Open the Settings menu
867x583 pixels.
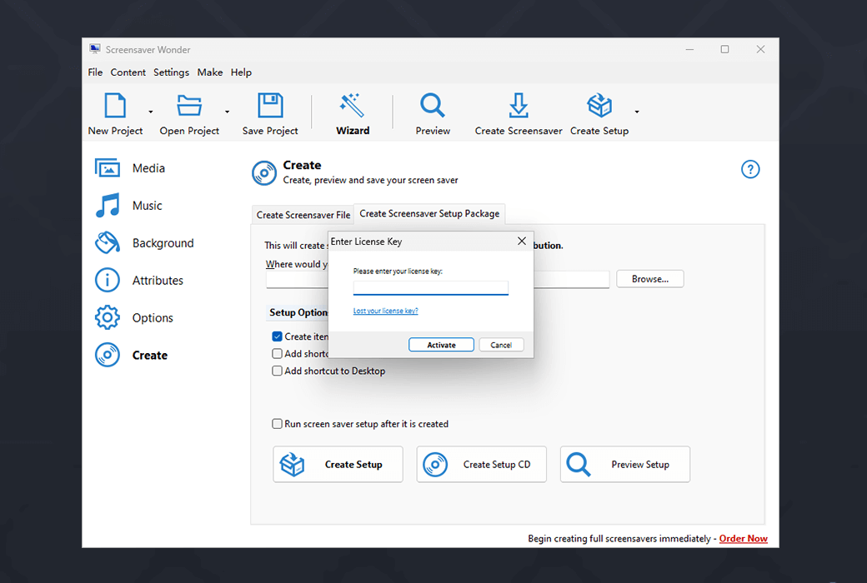(171, 72)
